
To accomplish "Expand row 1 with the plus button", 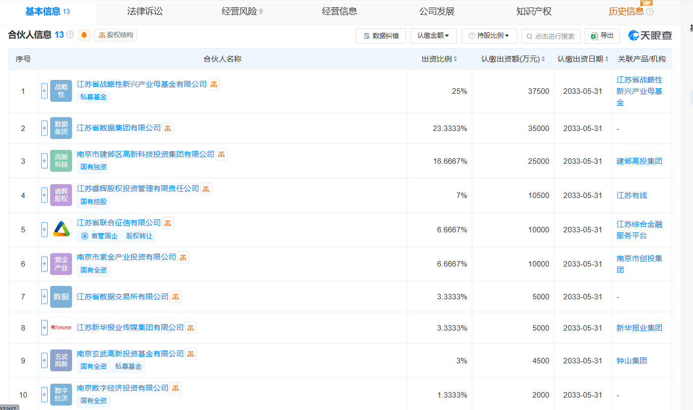I will (44, 91).
